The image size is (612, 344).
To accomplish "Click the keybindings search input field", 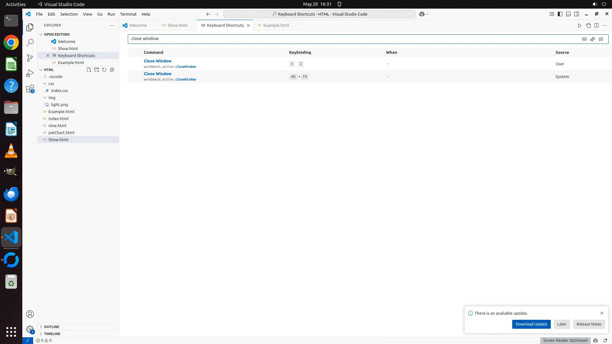I will click(351, 39).
